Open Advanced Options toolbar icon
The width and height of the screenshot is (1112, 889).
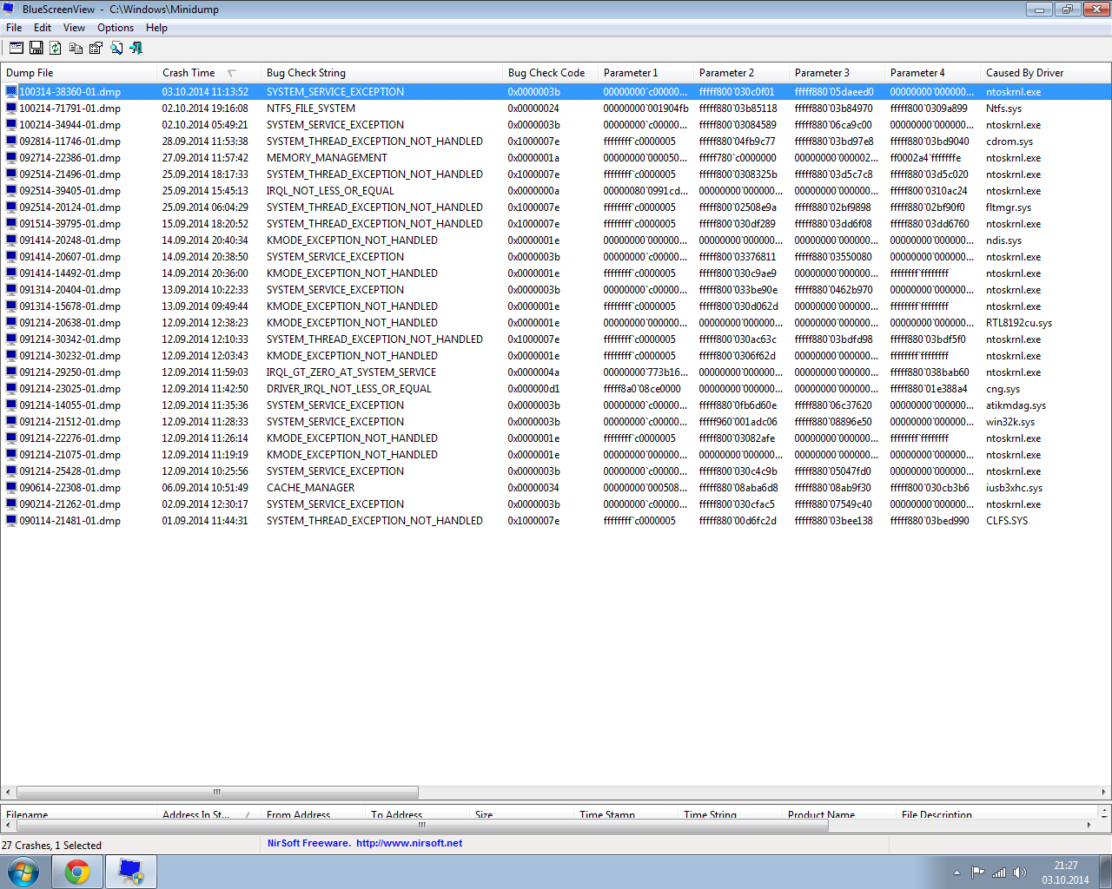pyautogui.click(x=16, y=48)
